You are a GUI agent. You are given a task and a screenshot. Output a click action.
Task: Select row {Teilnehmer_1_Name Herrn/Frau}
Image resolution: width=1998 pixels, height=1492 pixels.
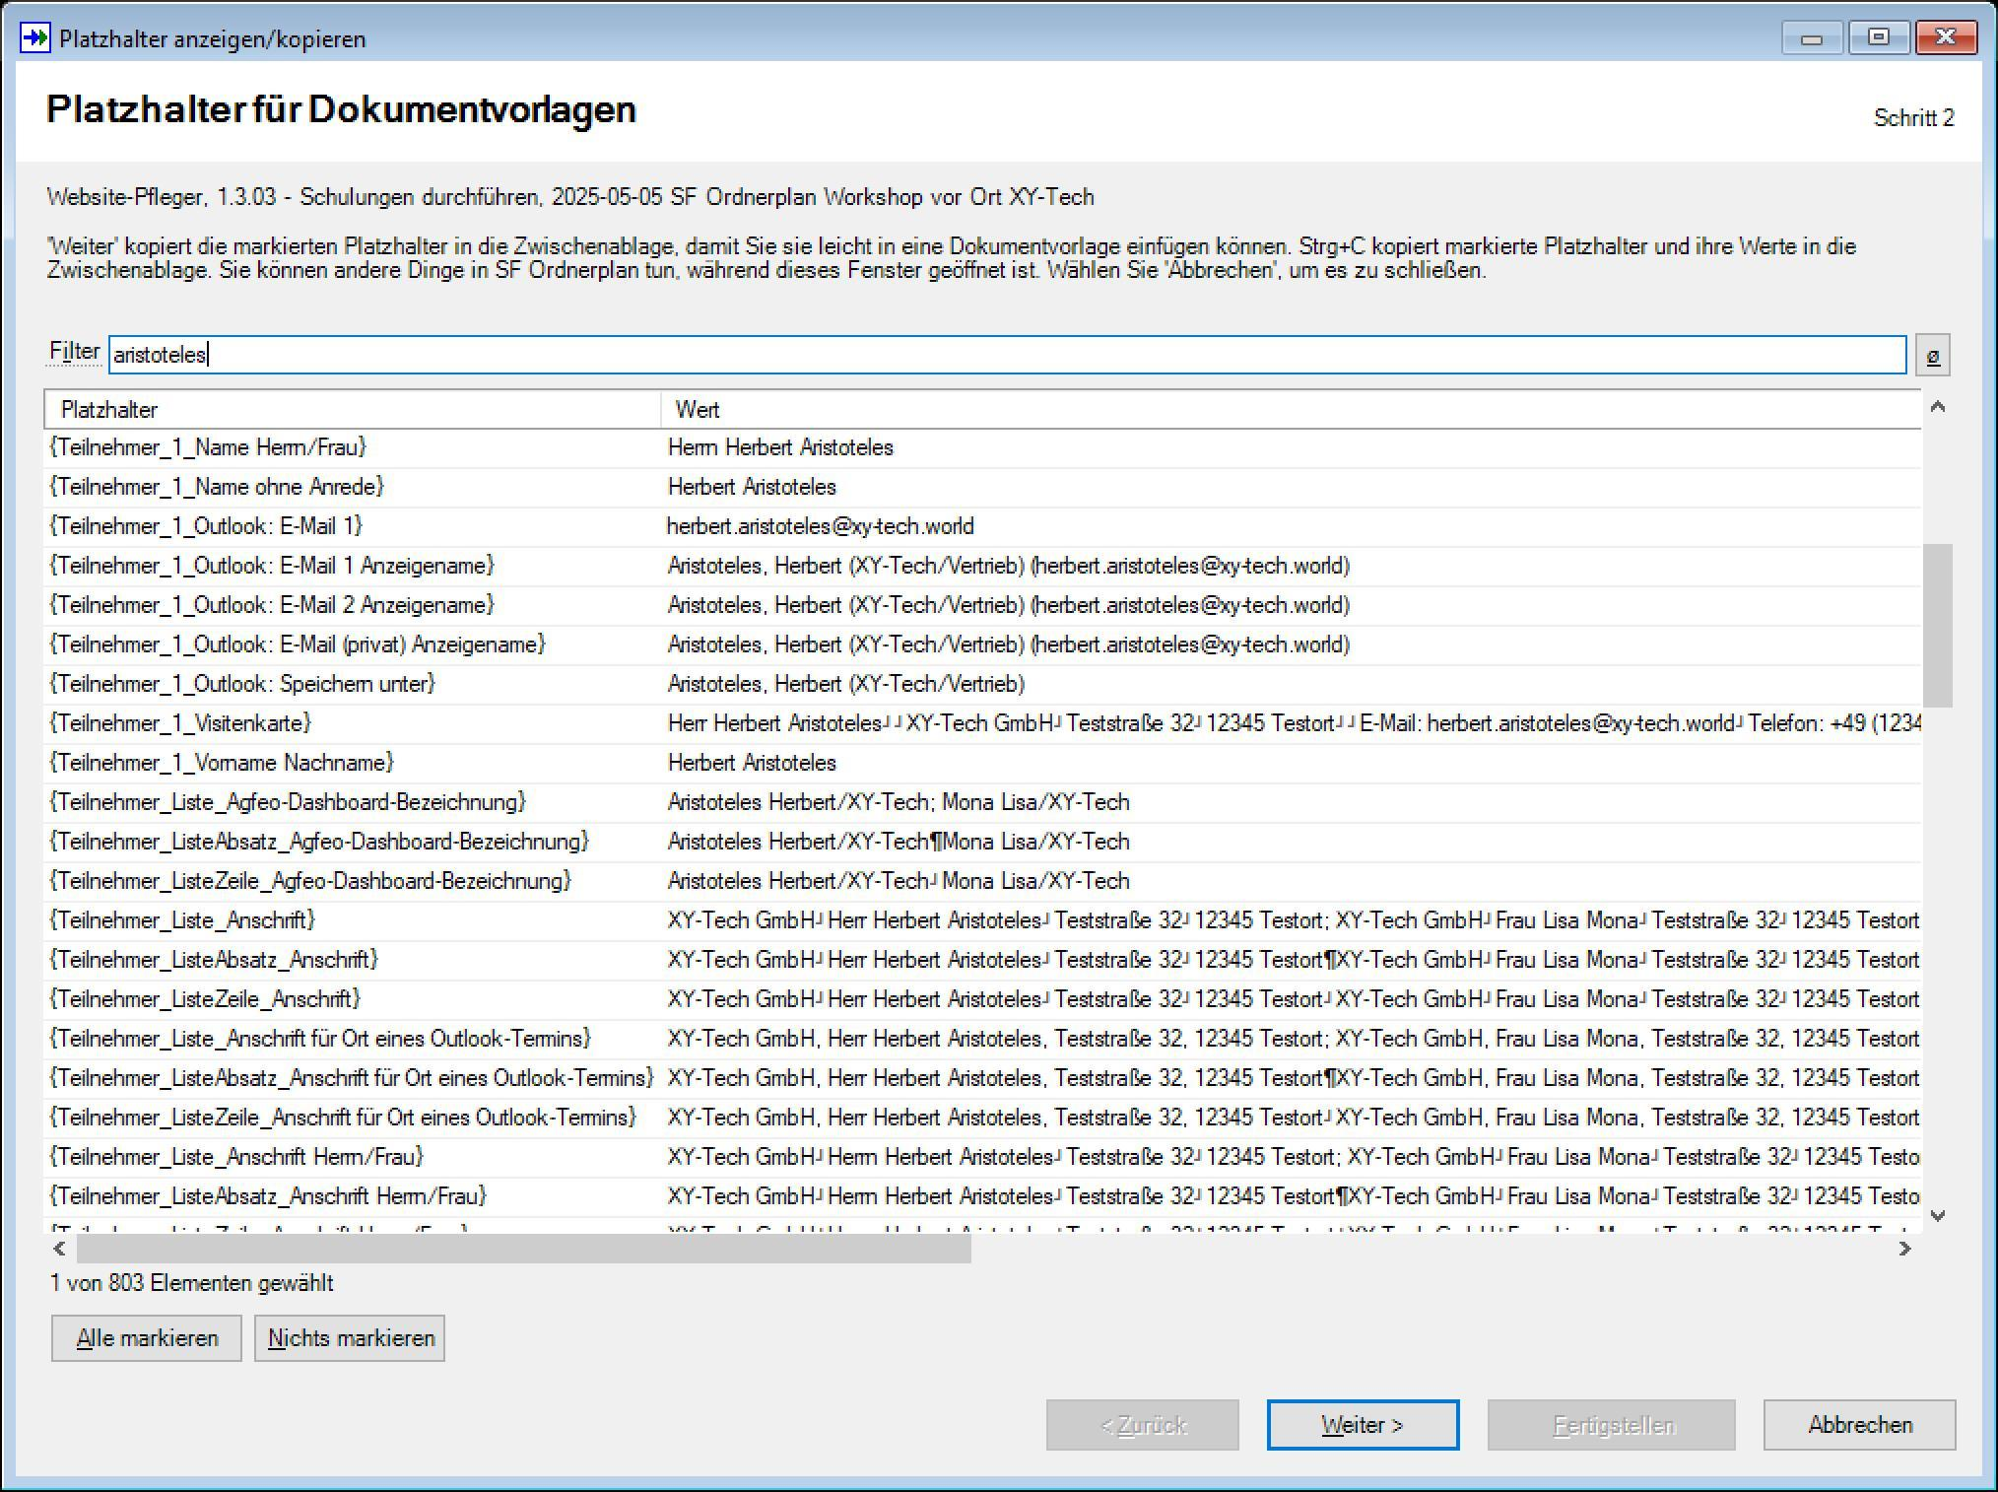coord(983,447)
